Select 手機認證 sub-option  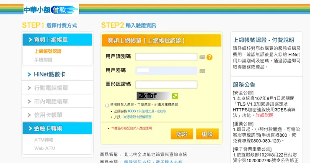click(x=43, y=60)
